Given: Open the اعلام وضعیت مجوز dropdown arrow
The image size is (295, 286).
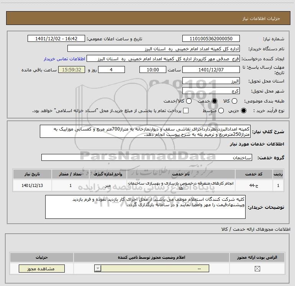Looking at the screenshot, I should pos(98,268).
